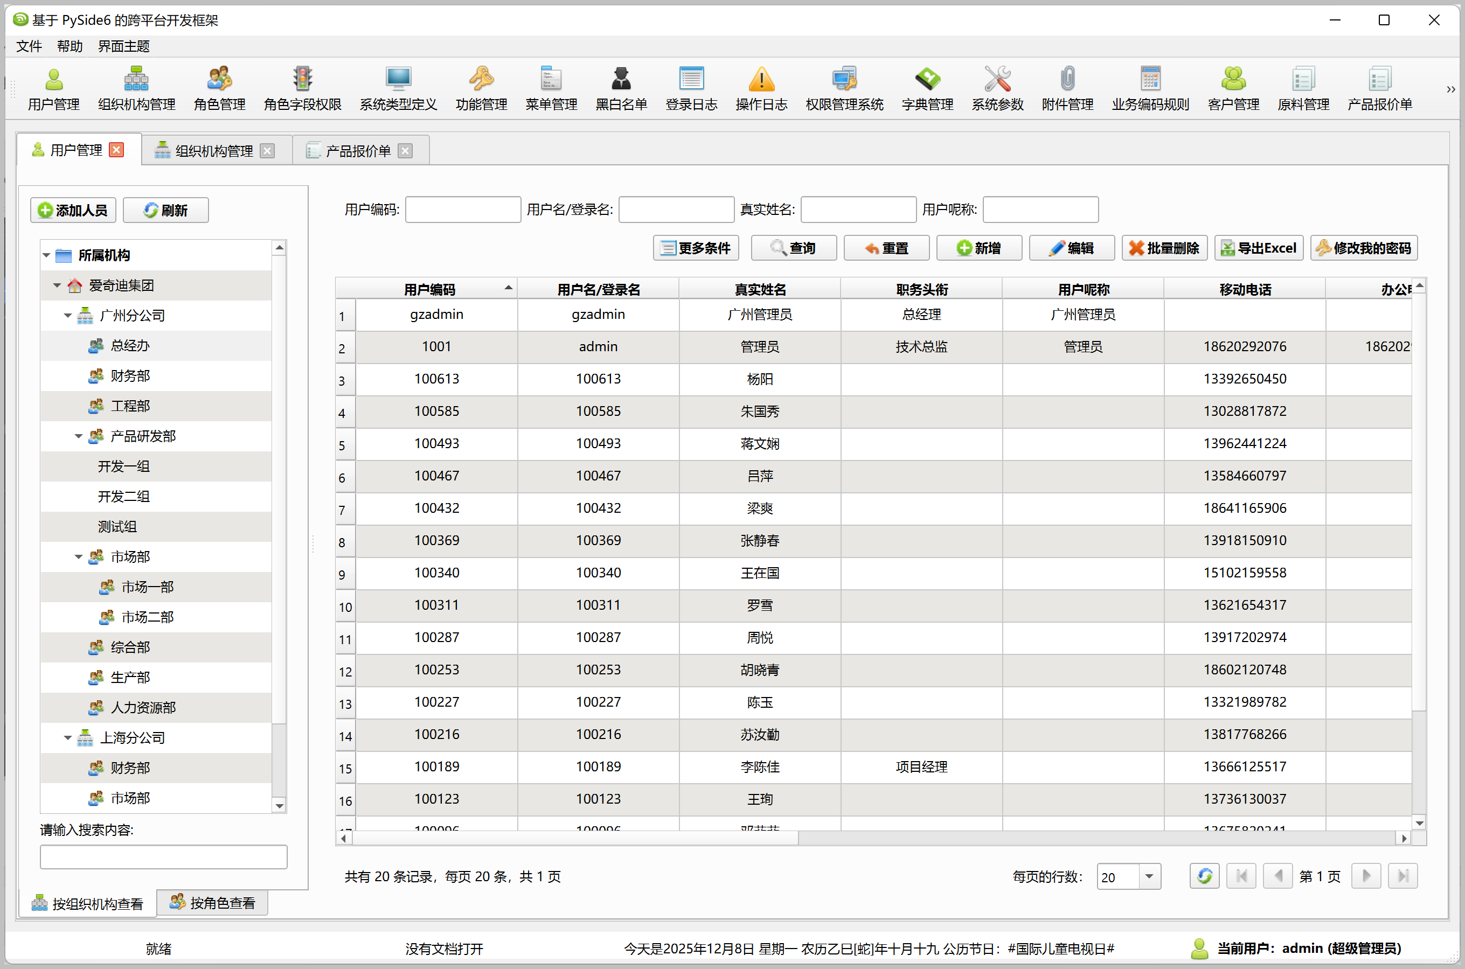Image resolution: width=1465 pixels, height=969 pixels.
Task: Switch to the 按角色查看 tab
Action: click(213, 903)
